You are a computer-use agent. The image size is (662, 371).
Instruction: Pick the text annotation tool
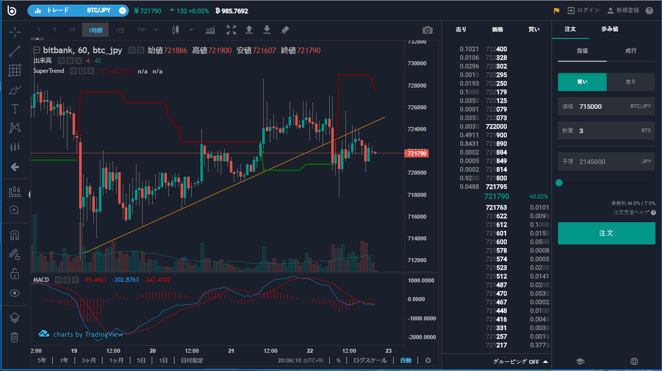click(14, 108)
